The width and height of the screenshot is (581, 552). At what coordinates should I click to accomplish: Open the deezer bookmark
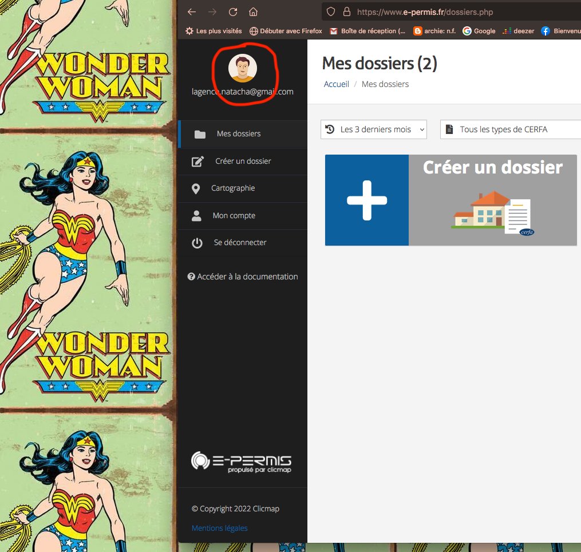518,31
